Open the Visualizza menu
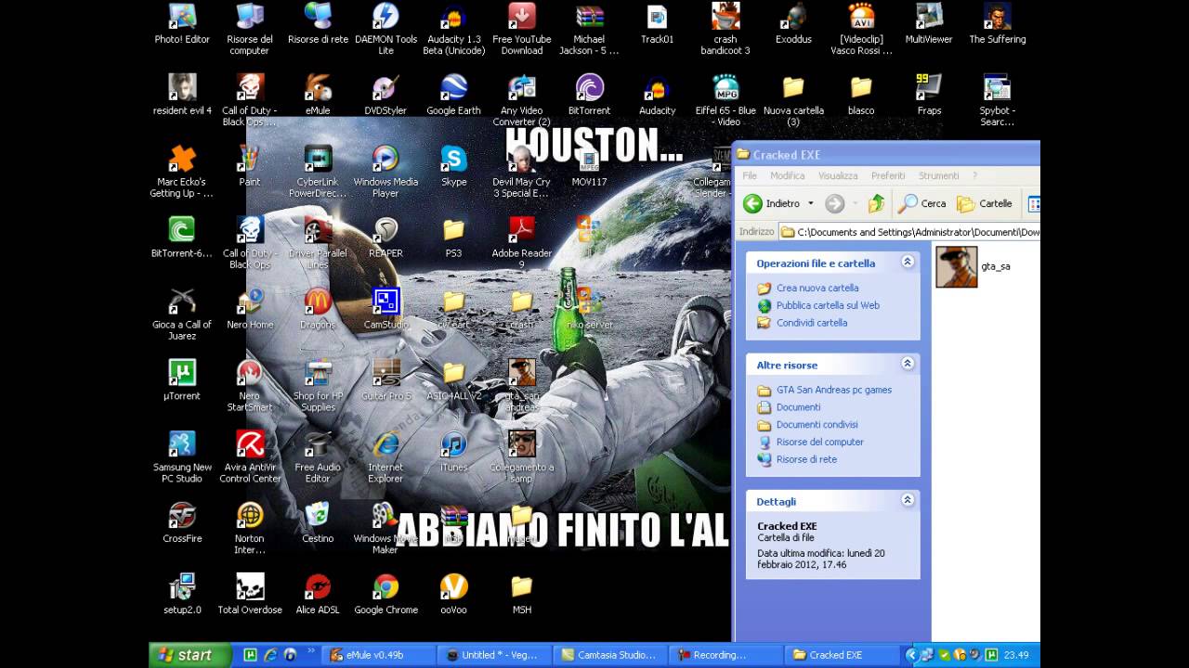This screenshot has height=668, width=1189. click(x=838, y=175)
